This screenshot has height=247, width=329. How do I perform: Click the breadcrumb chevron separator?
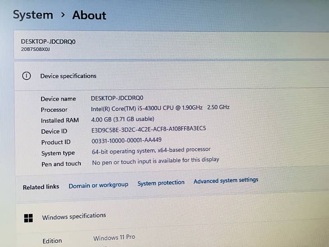[x=63, y=15]
